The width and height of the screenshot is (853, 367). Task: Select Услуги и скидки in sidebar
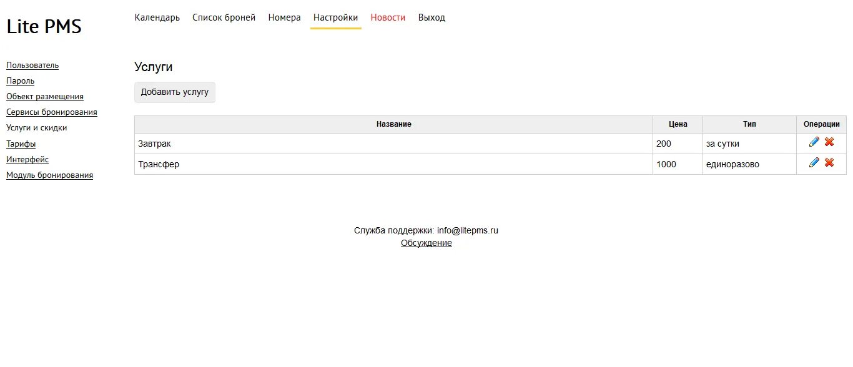[37, 128]
